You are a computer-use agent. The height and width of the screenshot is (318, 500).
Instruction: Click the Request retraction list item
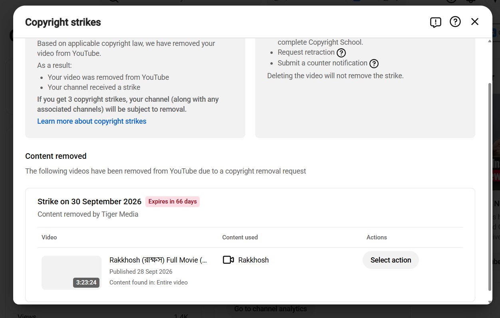click(306, 52)
